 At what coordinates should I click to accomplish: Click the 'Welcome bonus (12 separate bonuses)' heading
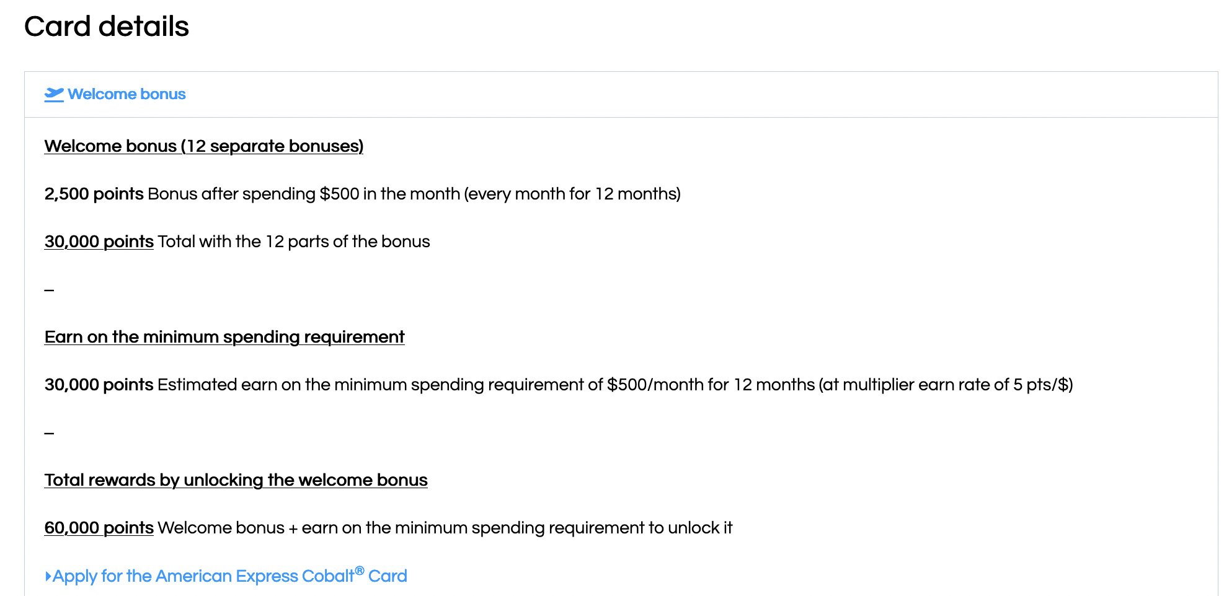pos(204,146)
